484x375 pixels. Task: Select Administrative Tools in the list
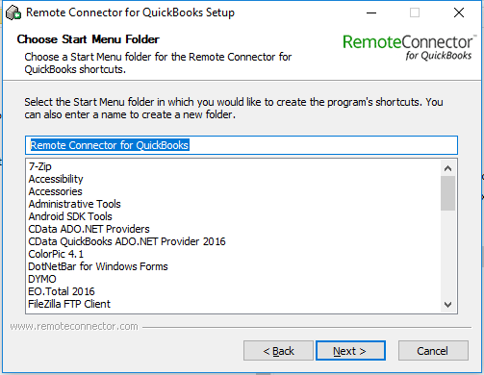coord(74,204)
